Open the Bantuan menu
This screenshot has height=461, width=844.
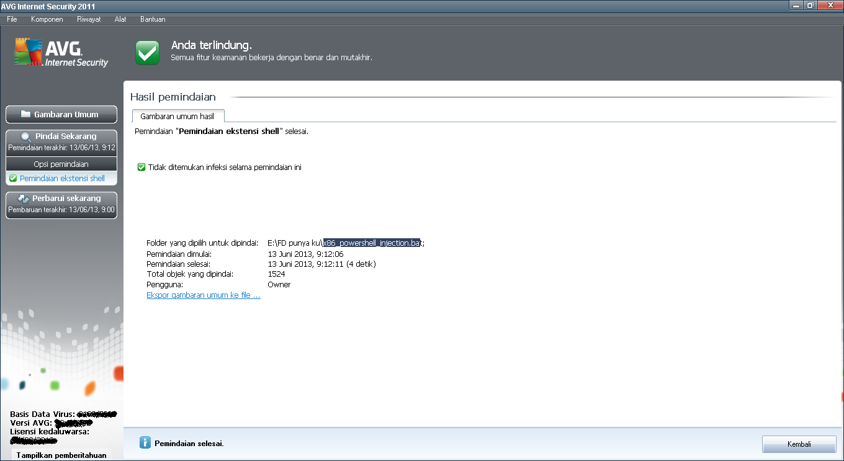pos(153,19)
